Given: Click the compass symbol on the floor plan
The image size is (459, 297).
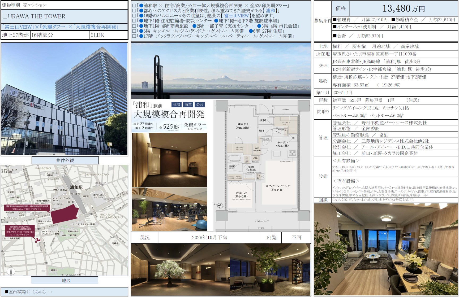Looking at the screenshot, I should [x=220, y=205].
